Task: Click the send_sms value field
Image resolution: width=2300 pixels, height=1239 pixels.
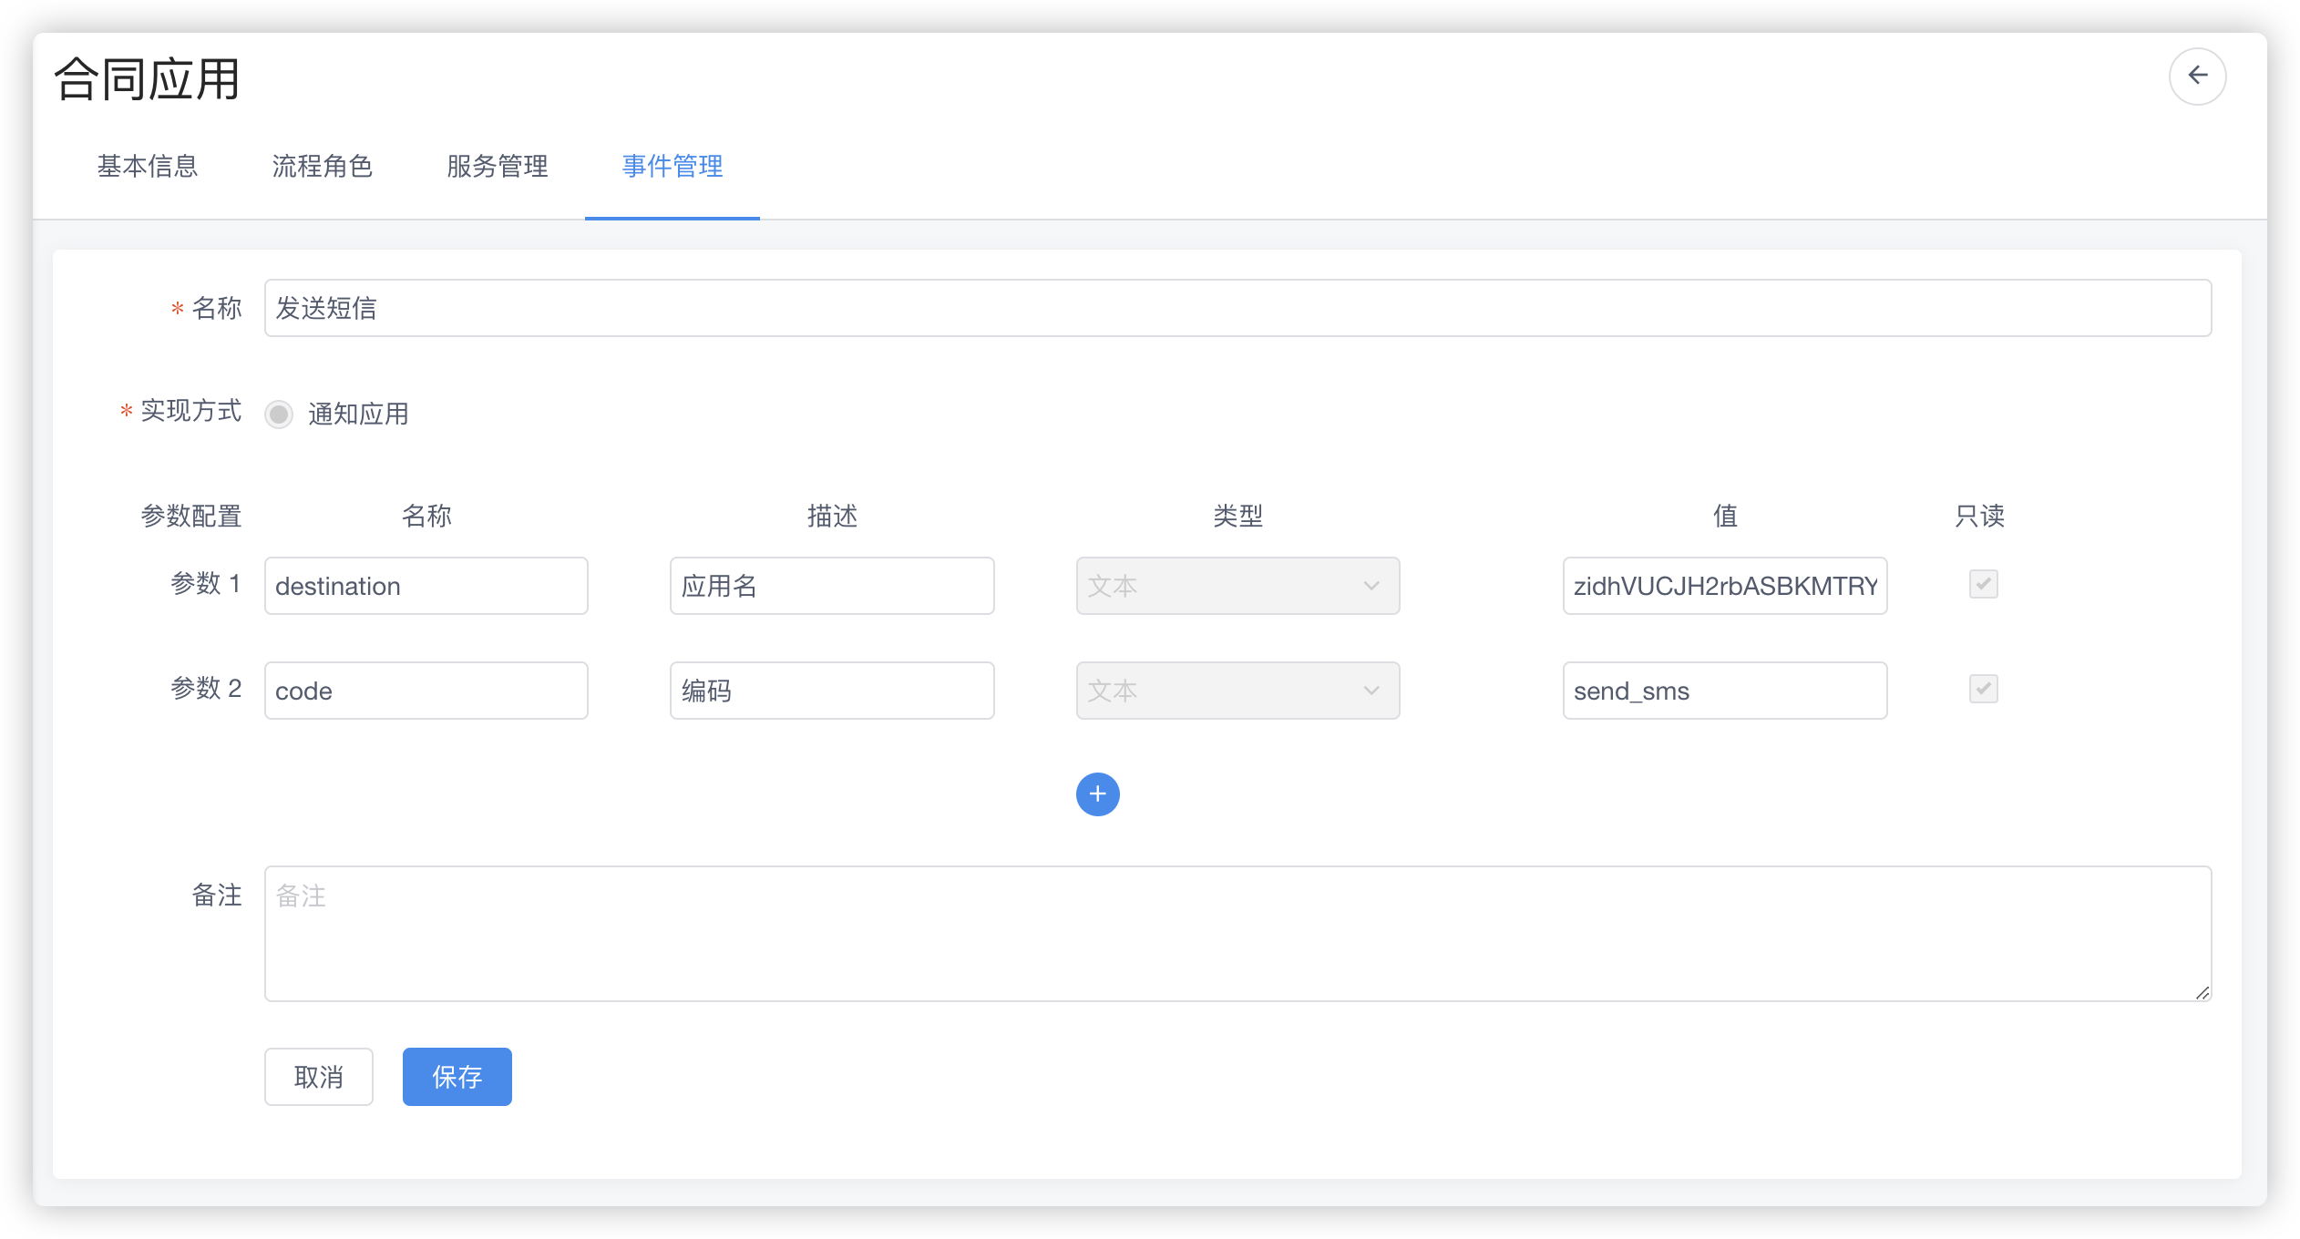Action: click(x=1724, y=691)
